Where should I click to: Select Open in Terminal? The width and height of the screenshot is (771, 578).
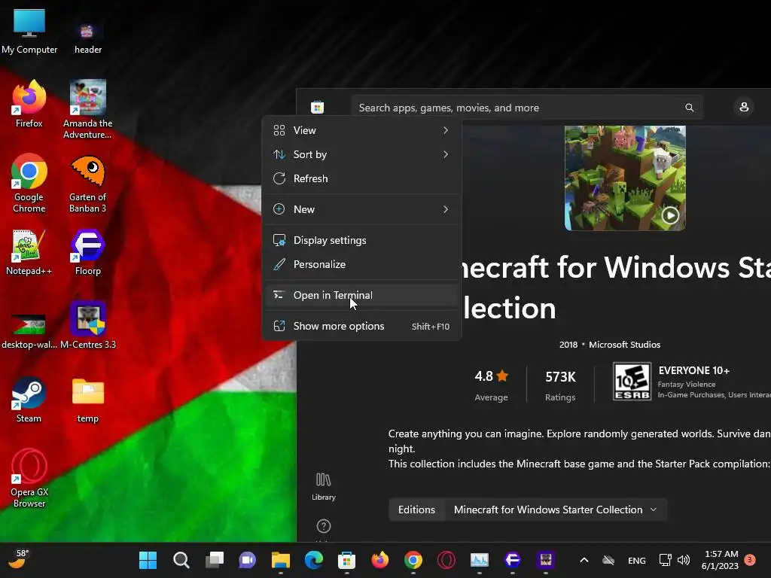point(362,295)
